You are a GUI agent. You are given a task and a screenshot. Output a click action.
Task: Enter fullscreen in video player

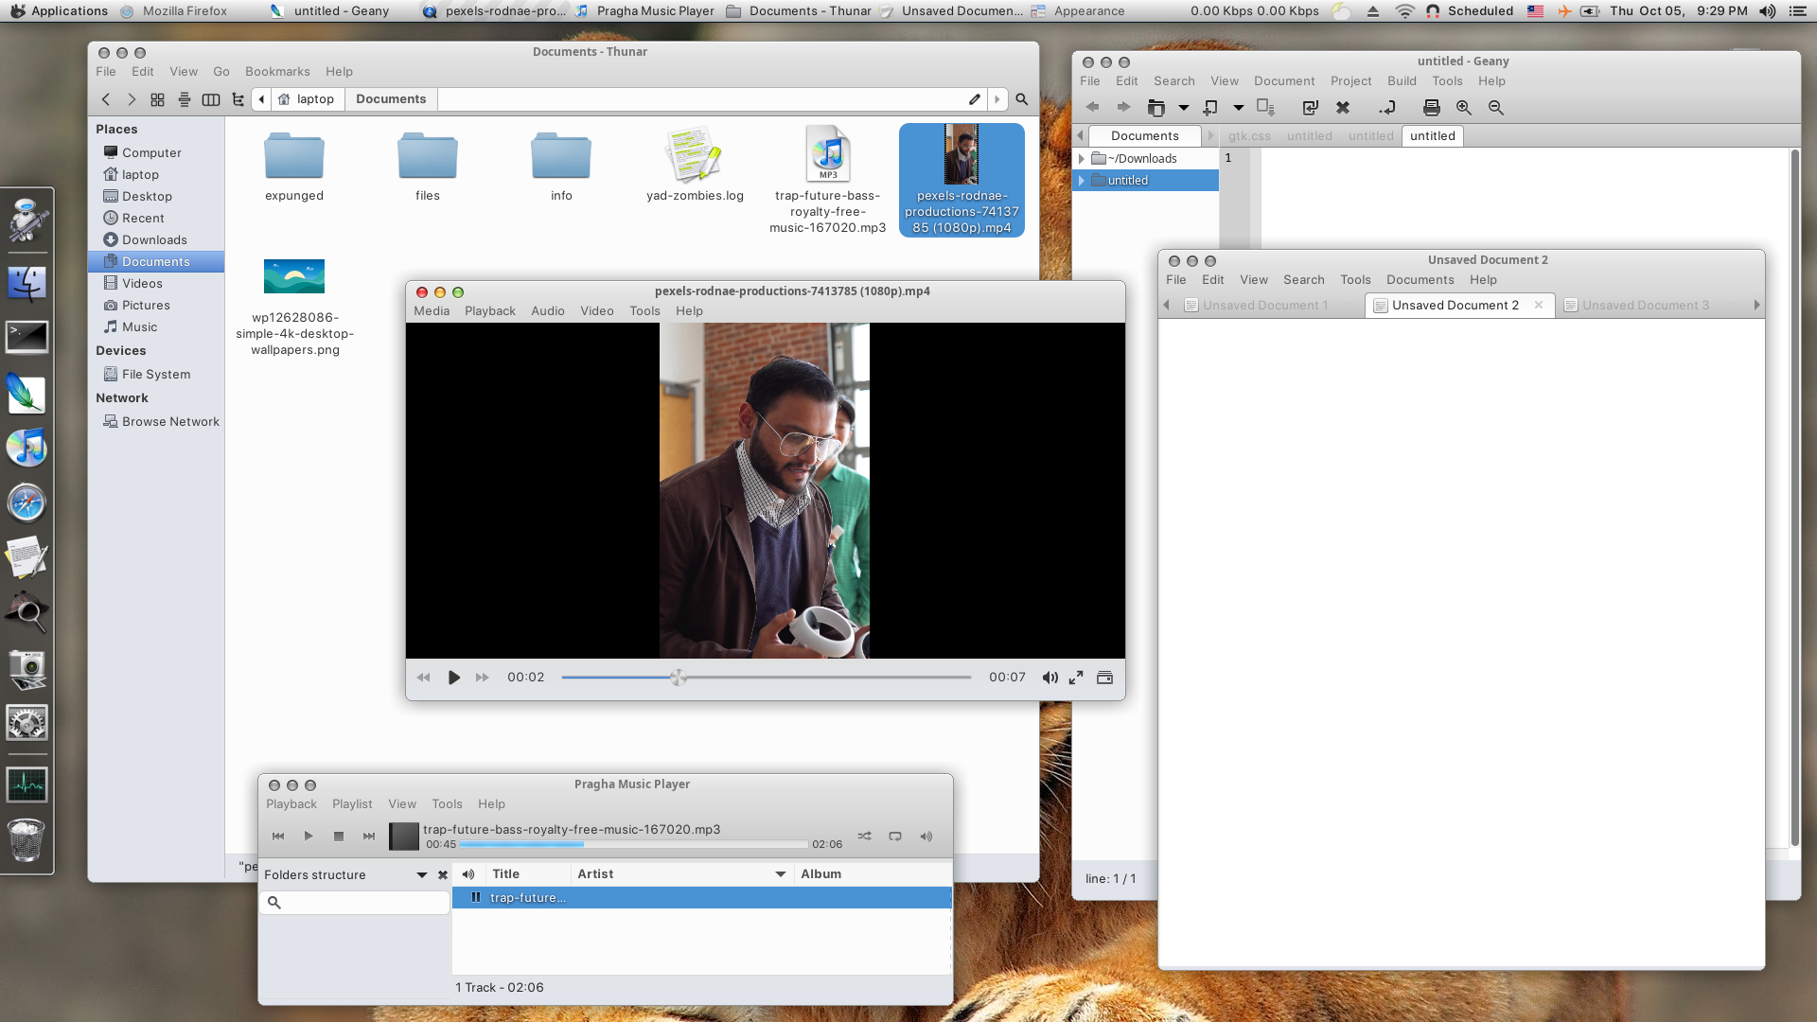[1076, 678]
